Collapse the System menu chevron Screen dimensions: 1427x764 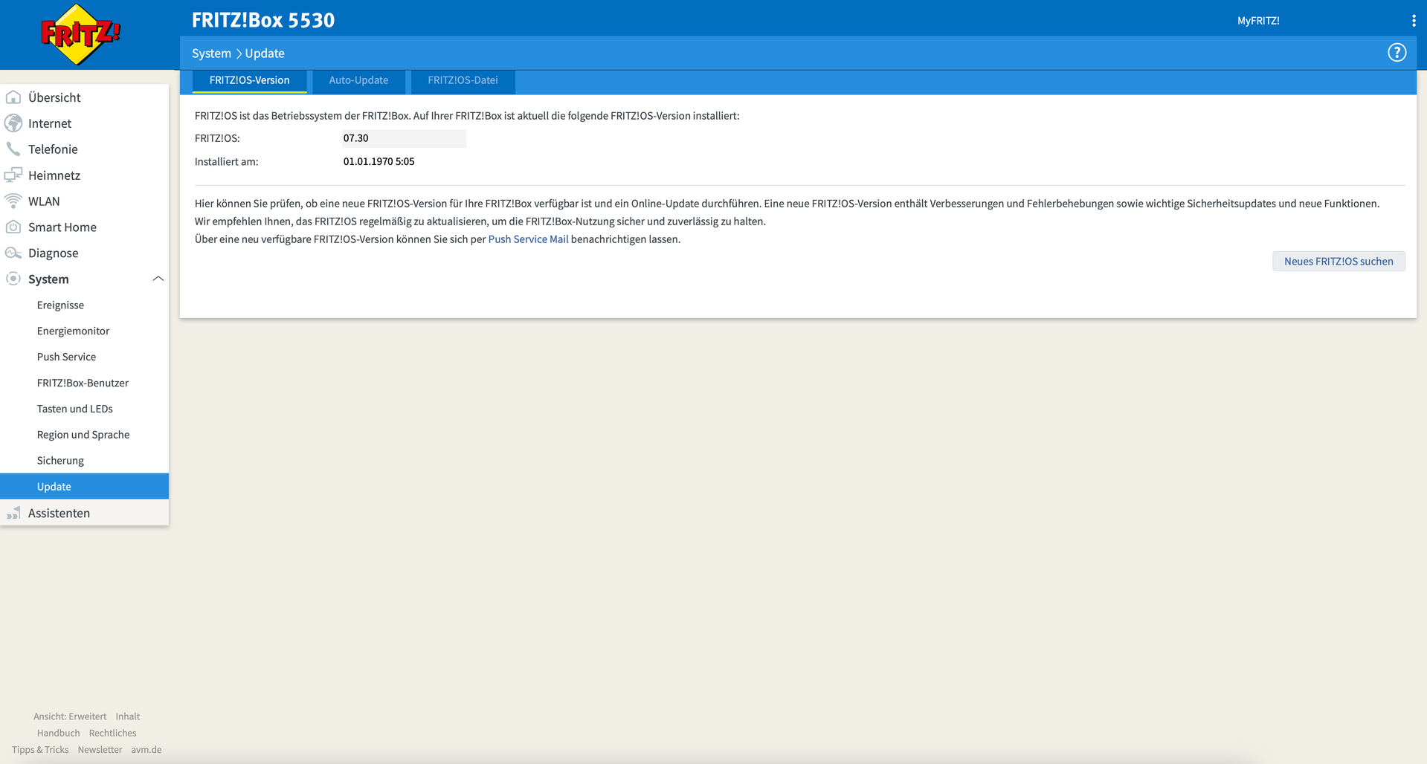tap(158, 279)
